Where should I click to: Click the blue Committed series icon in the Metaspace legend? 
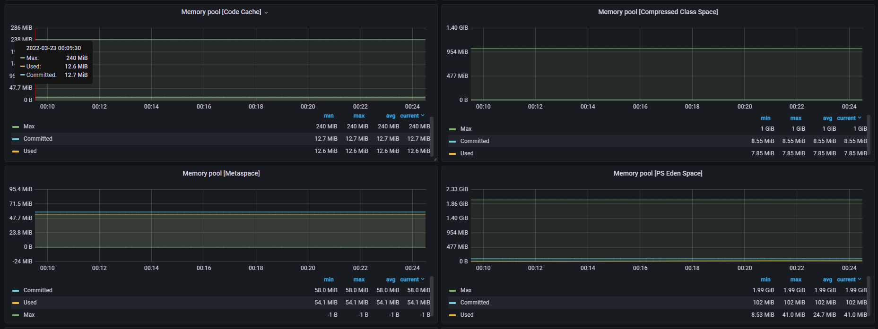pos(16,291)
